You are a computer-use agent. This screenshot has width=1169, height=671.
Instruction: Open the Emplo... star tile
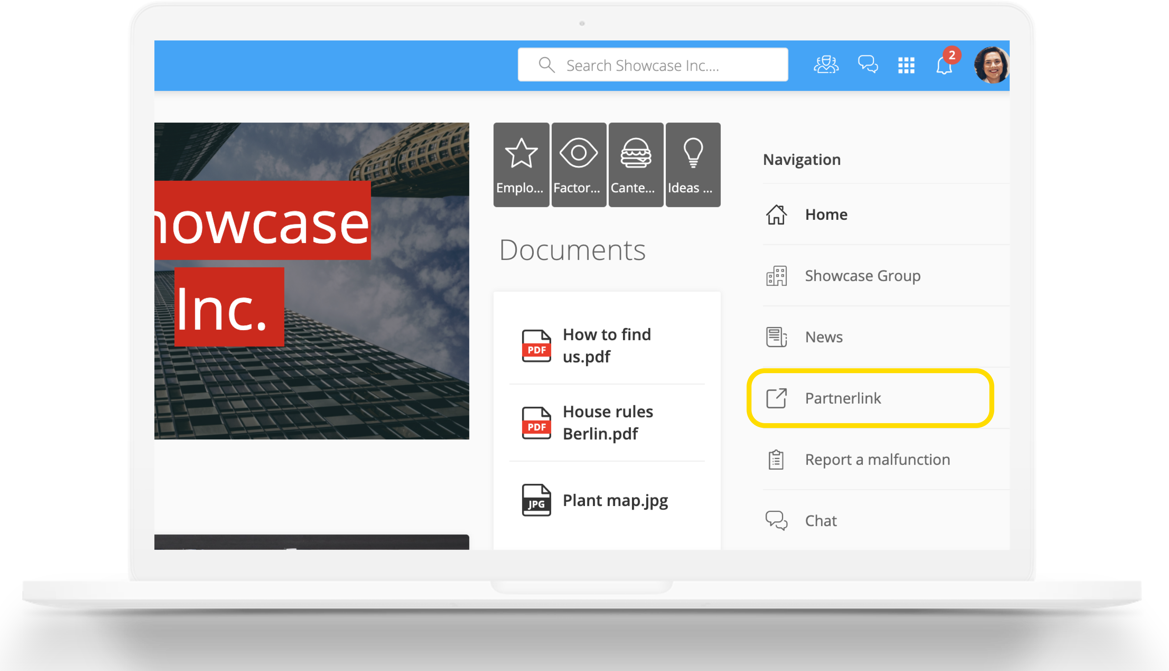(x=521, y=165)
